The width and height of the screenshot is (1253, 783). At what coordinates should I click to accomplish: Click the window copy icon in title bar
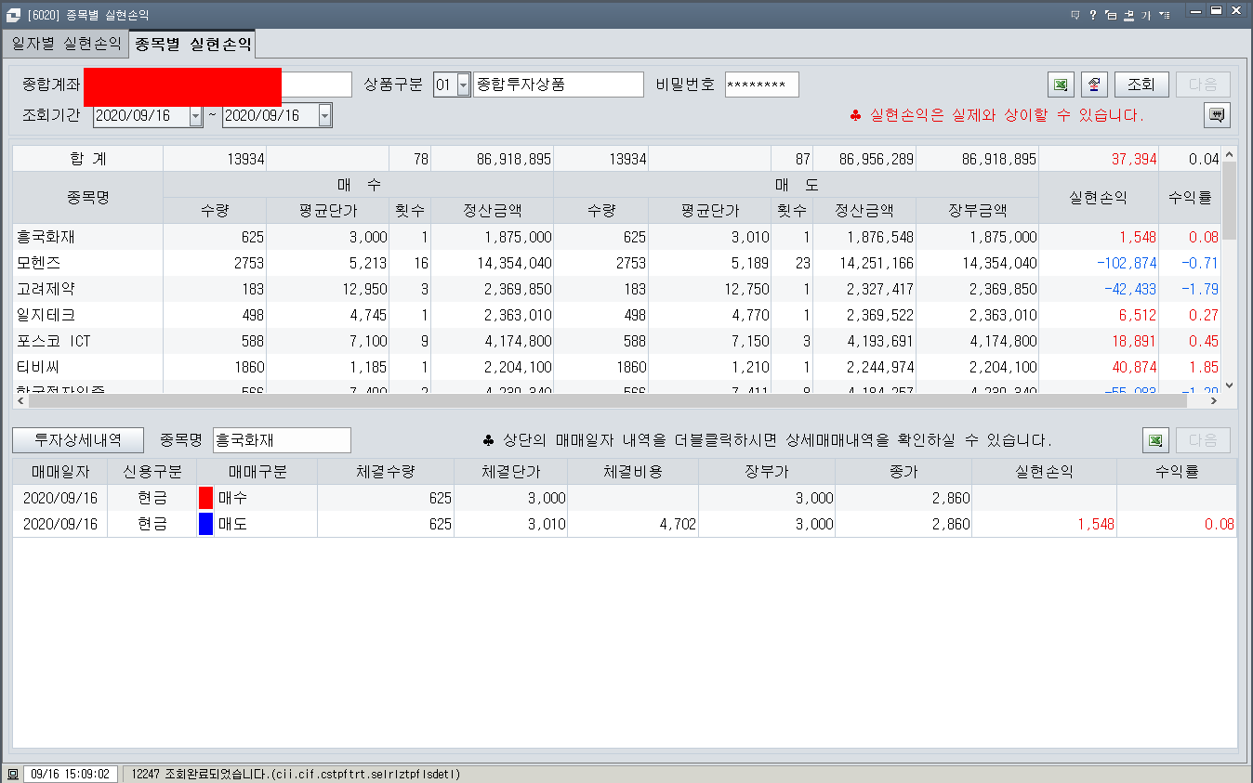click(1111, 15)
